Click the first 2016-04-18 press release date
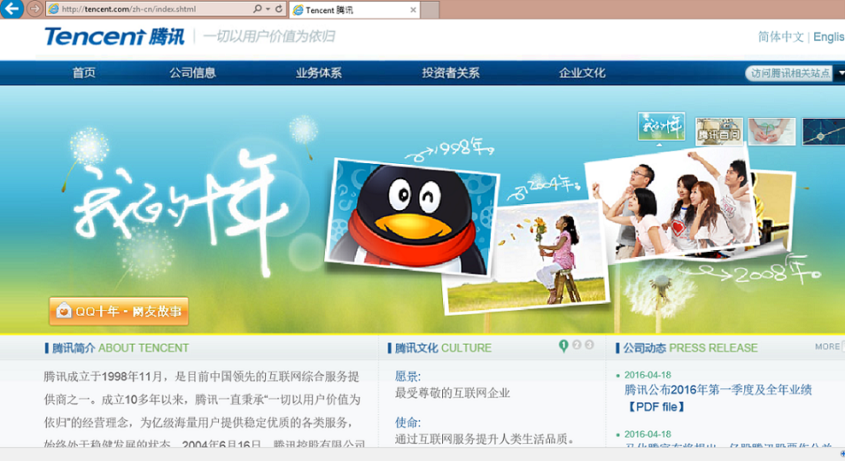The width and height of the screenshot is (845, 461). pyautogui.click(x=647, y=375)
